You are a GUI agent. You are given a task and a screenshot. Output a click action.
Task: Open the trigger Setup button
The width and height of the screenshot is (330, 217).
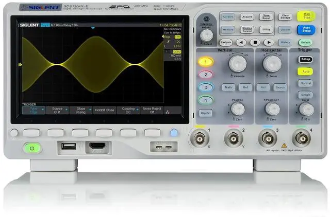point(305,59)
